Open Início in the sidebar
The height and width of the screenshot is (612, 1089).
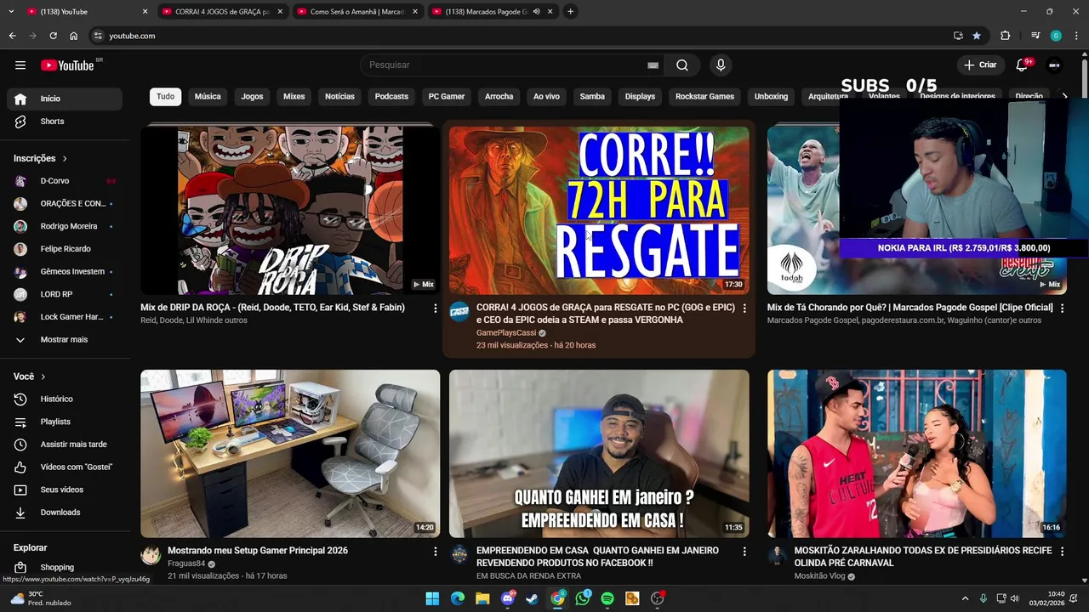(x=65, y=99)
